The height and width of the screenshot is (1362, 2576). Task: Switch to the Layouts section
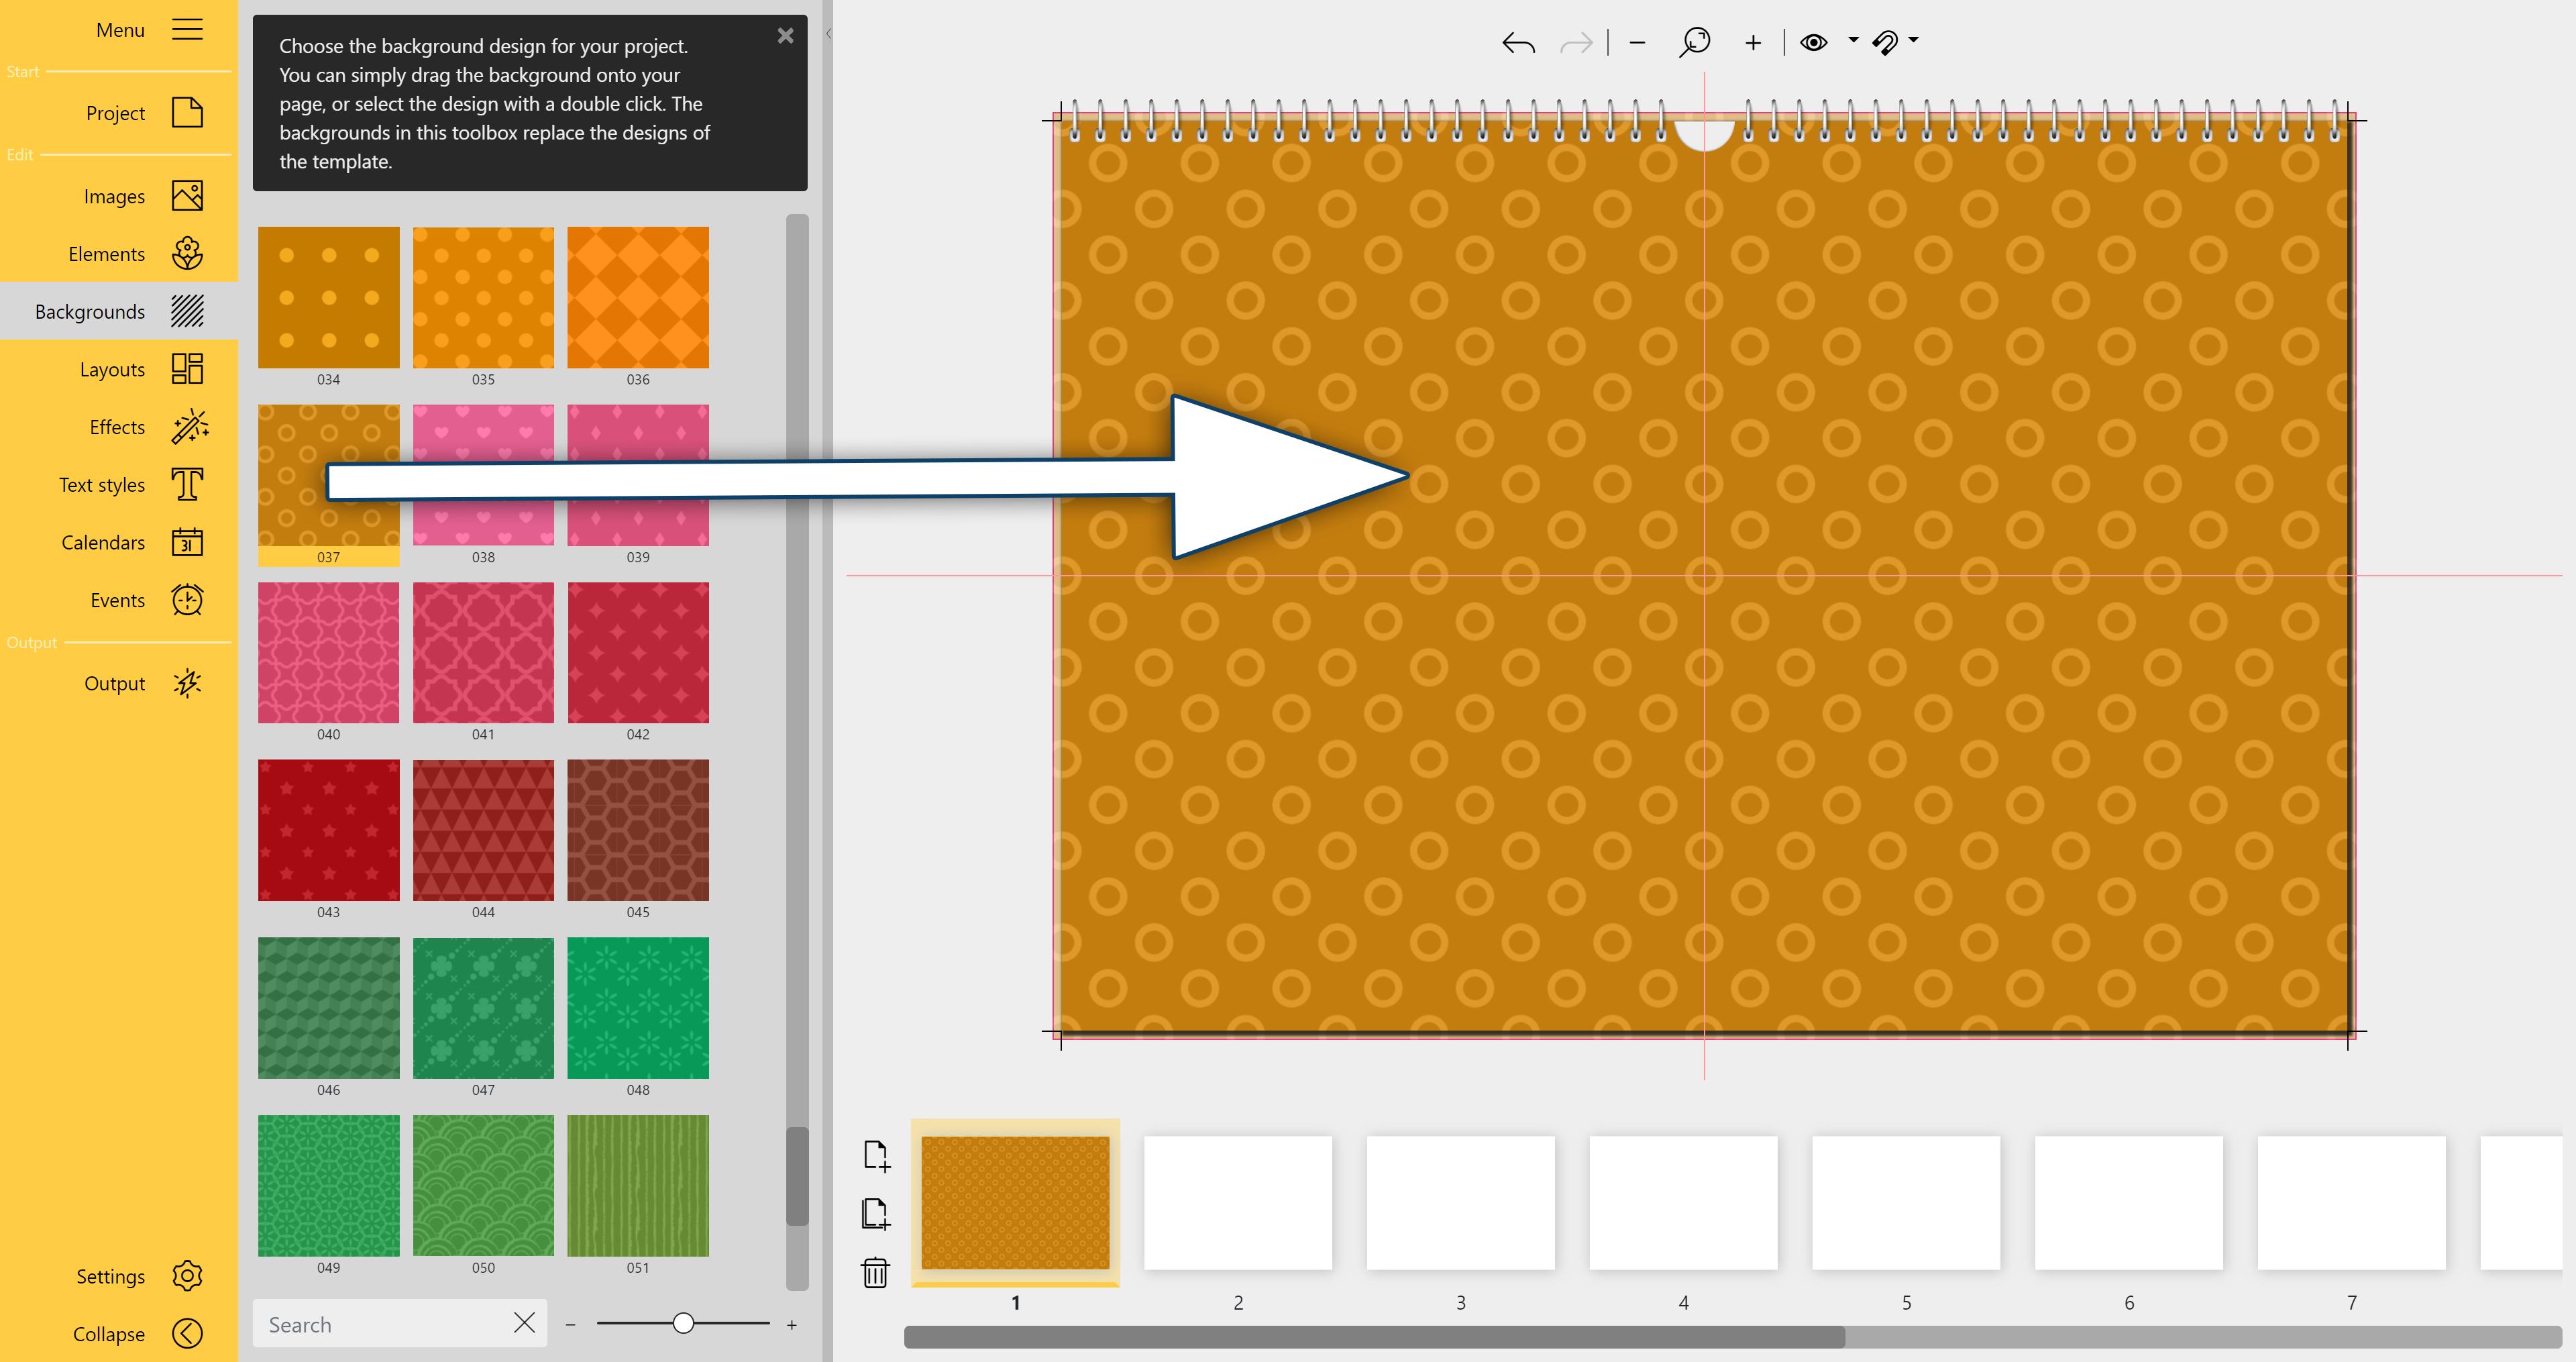coord(112,370)
